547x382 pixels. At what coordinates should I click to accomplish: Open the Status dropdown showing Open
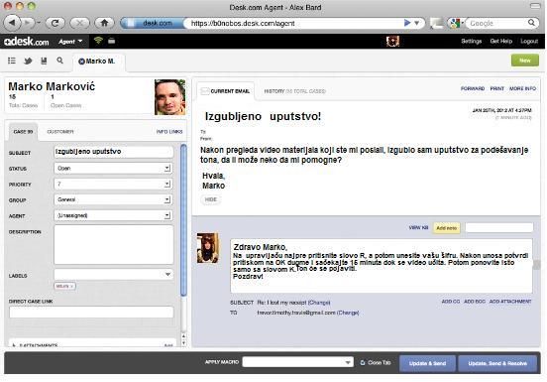113,169
